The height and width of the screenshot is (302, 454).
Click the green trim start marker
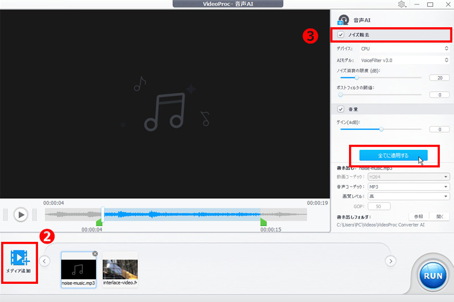click(99, 222)
